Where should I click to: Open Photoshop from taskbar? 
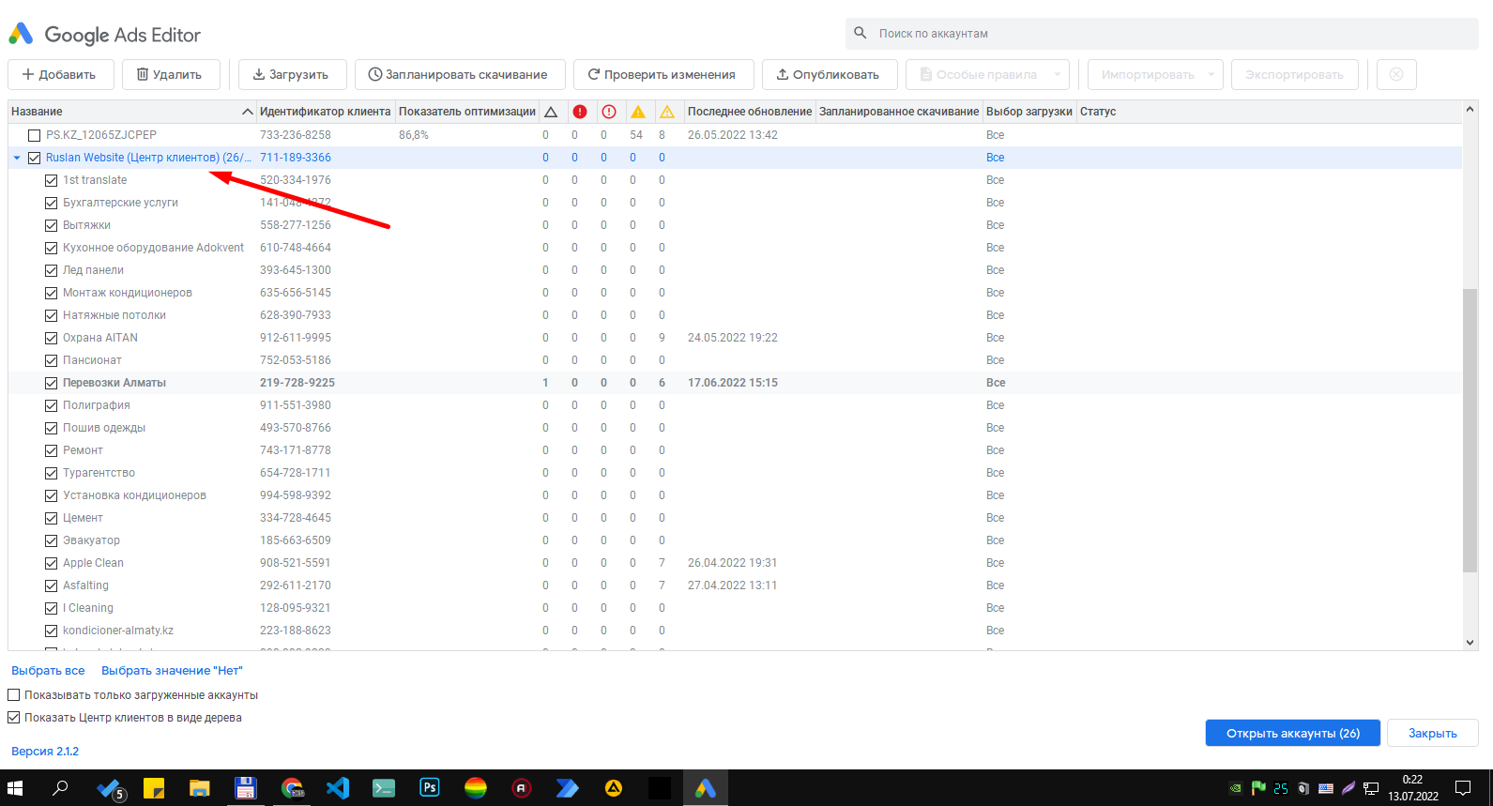[430, 788]
